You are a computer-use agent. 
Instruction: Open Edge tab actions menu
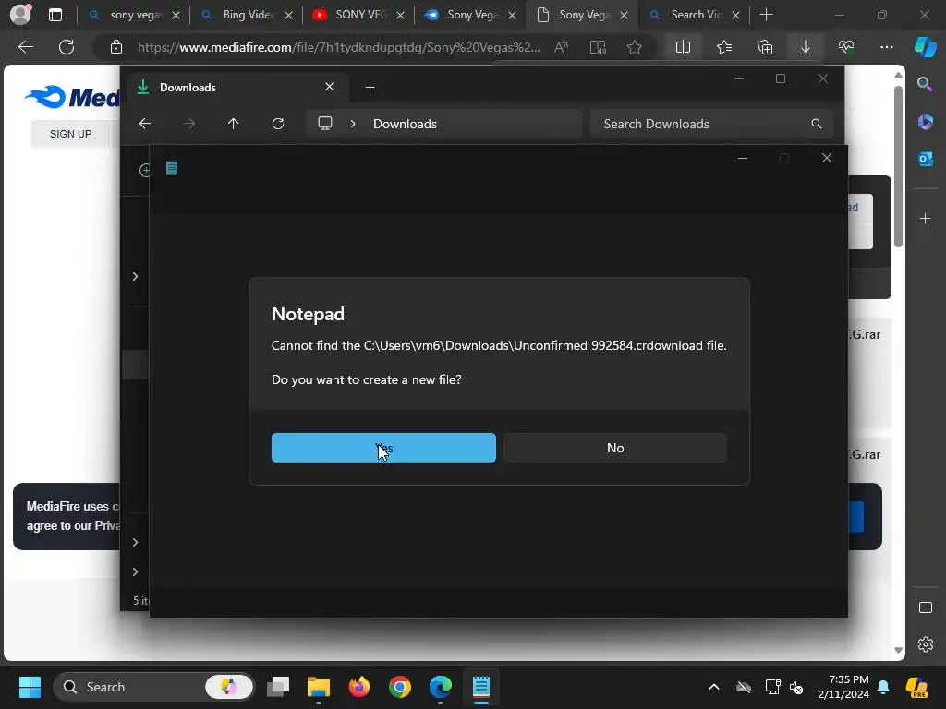55,15
